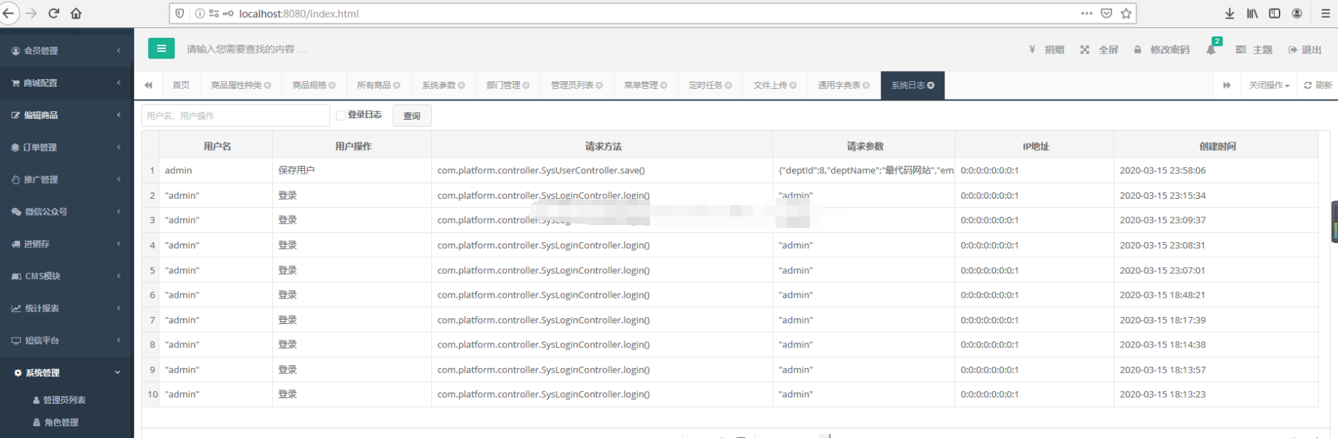Viewport: 1338px width, 438px height.
Task: Expand 商城配置 sidebar menu
Action: [67, 83]
